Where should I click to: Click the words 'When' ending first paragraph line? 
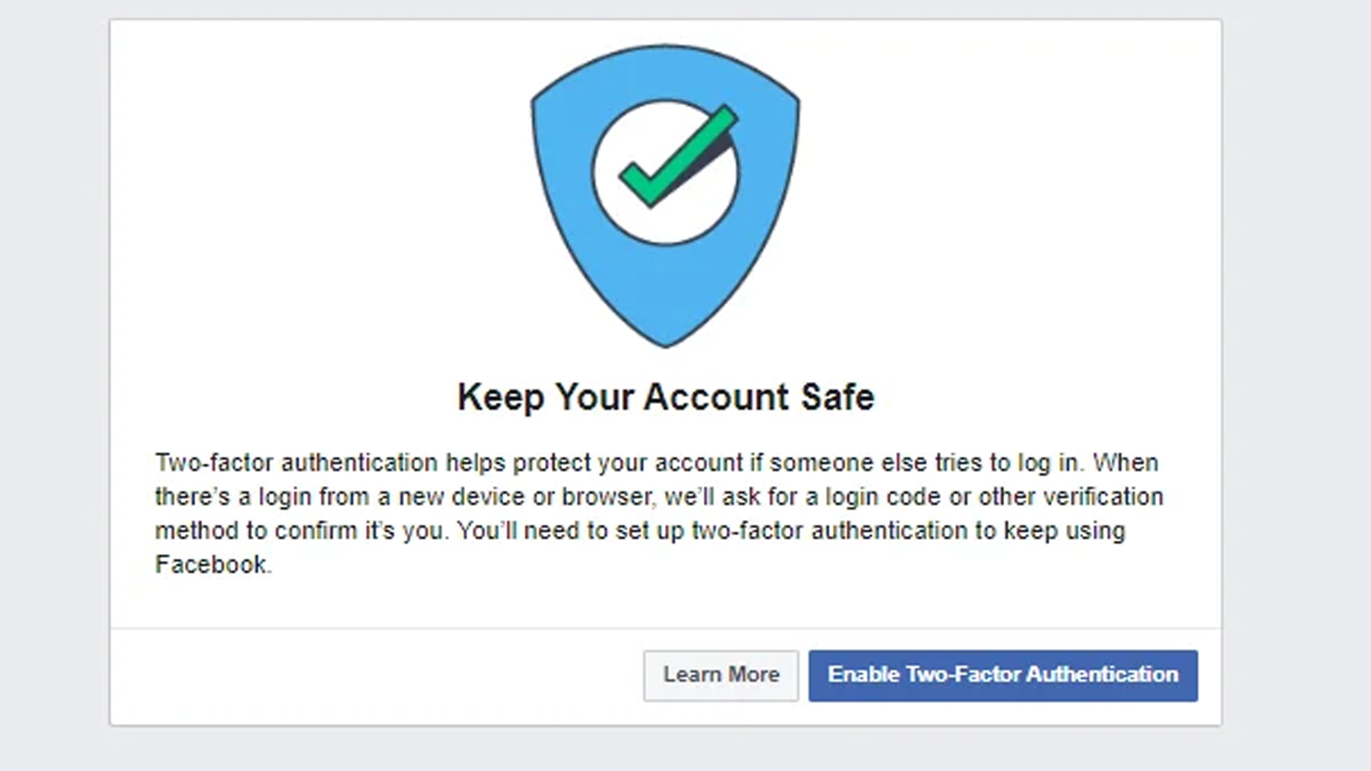coord(1125,463)
